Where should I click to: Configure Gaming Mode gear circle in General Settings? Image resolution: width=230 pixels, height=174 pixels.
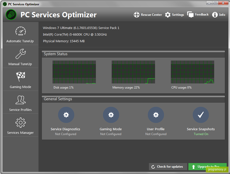point(111,115)
